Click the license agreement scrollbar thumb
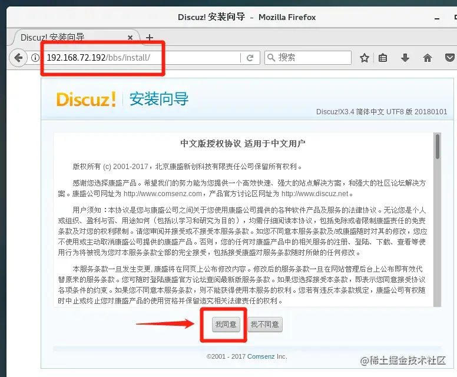457x377 pixels. (x=437, y=146)
